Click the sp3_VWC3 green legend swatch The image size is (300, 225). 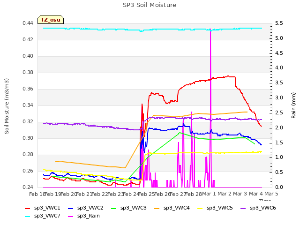click(x=114, y=208)
